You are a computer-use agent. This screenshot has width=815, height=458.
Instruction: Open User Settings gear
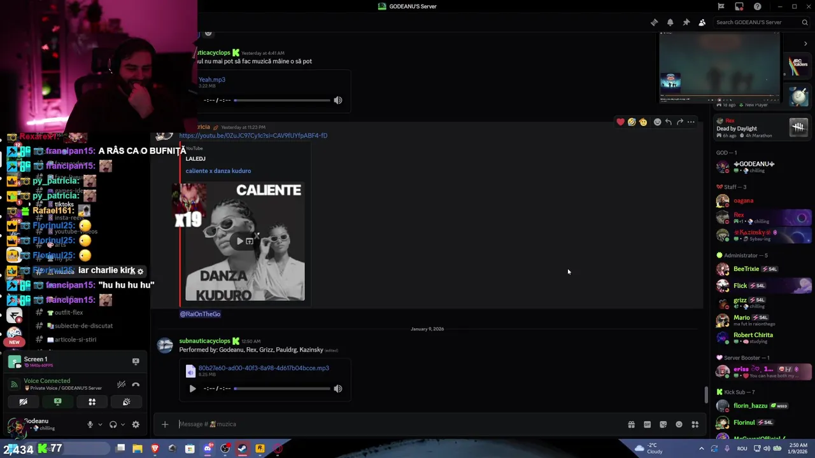pos(136,424)
